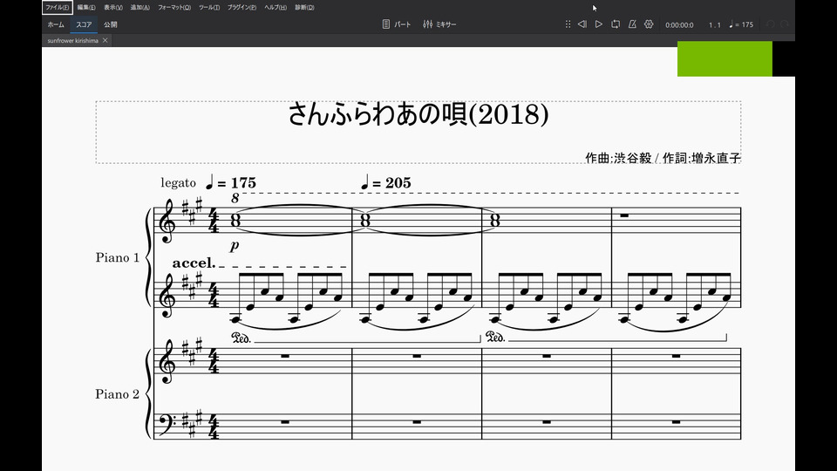837x471 pixels.
Task: Open the ファイル(F) menu
Action: coord(58,8)
